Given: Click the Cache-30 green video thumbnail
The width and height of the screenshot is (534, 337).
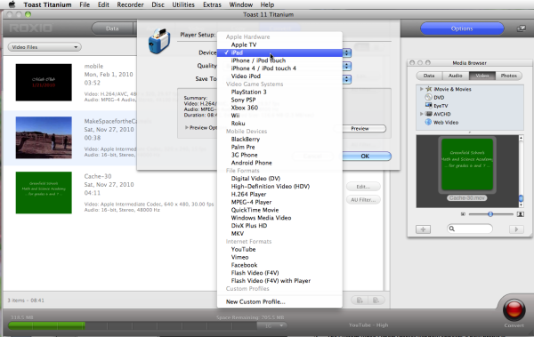Looking at the screenshot, I should tap(44, 193).
